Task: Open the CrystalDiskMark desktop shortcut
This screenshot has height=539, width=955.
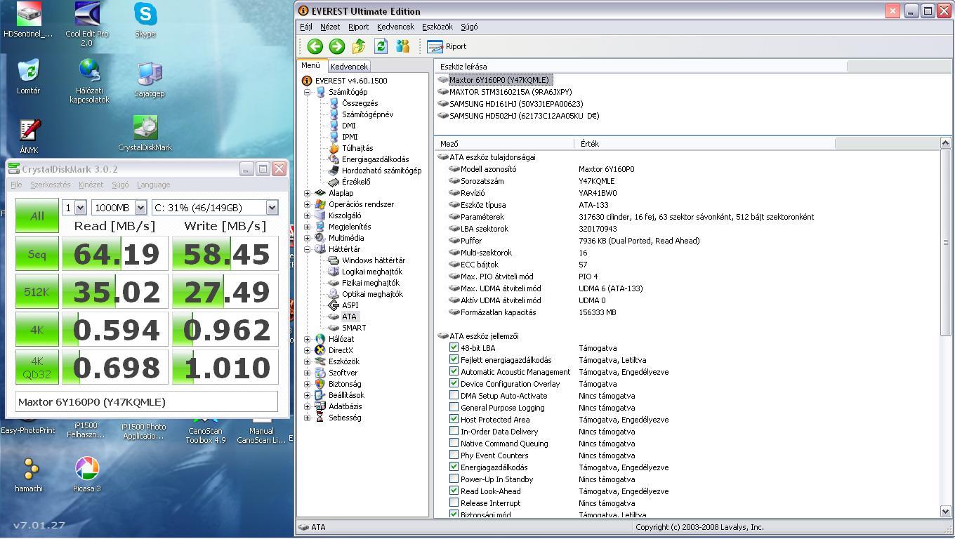Action: [x=145, y=133]
